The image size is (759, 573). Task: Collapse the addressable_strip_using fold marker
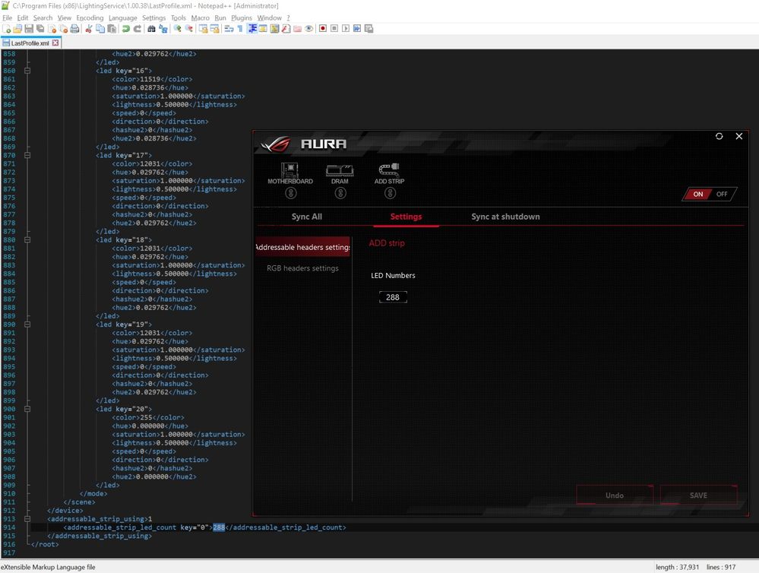pos(27,519)
